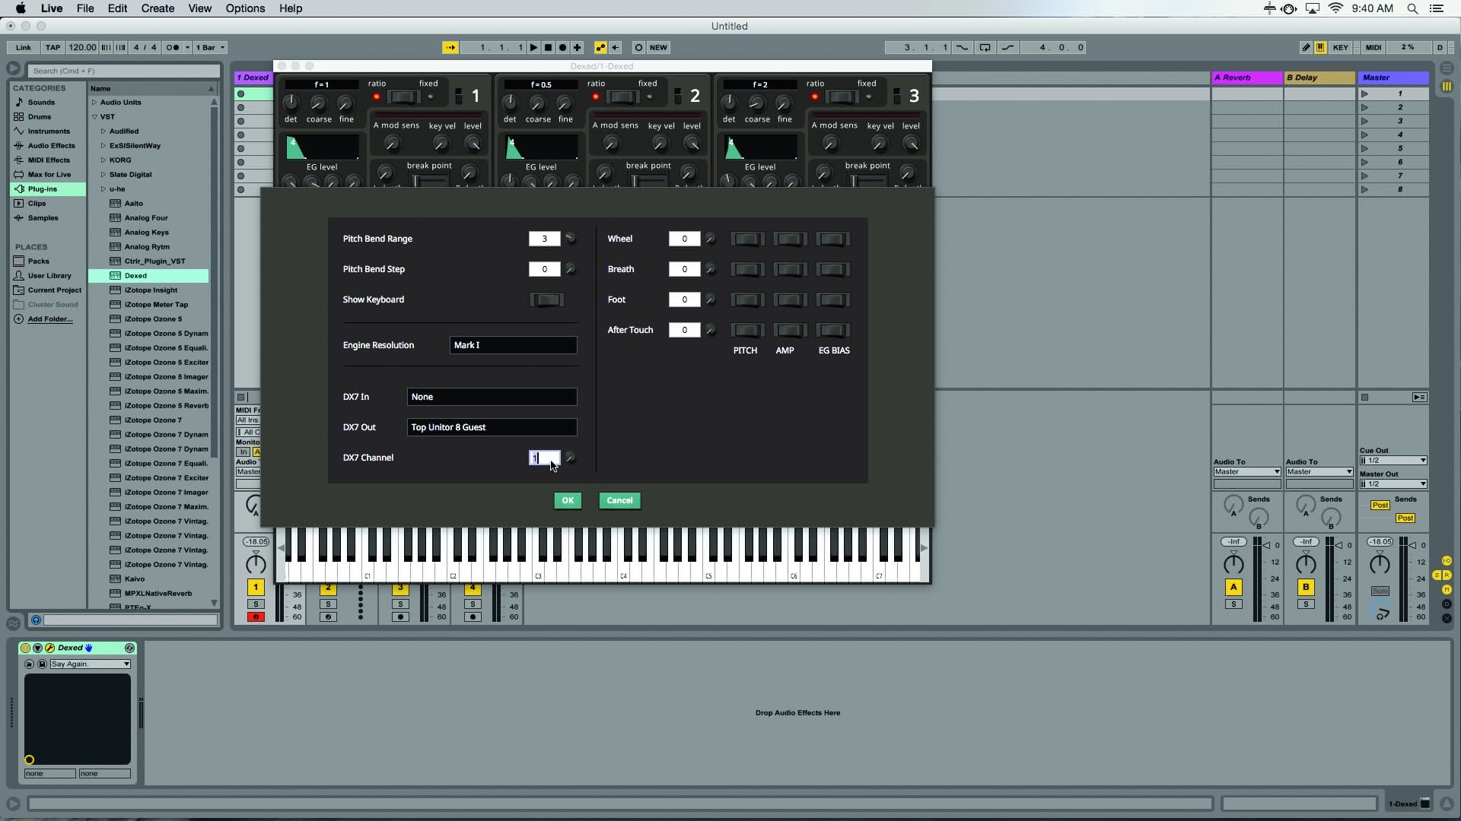Click the Link button
Screen dimensions: 1461x821
point(24,47)
